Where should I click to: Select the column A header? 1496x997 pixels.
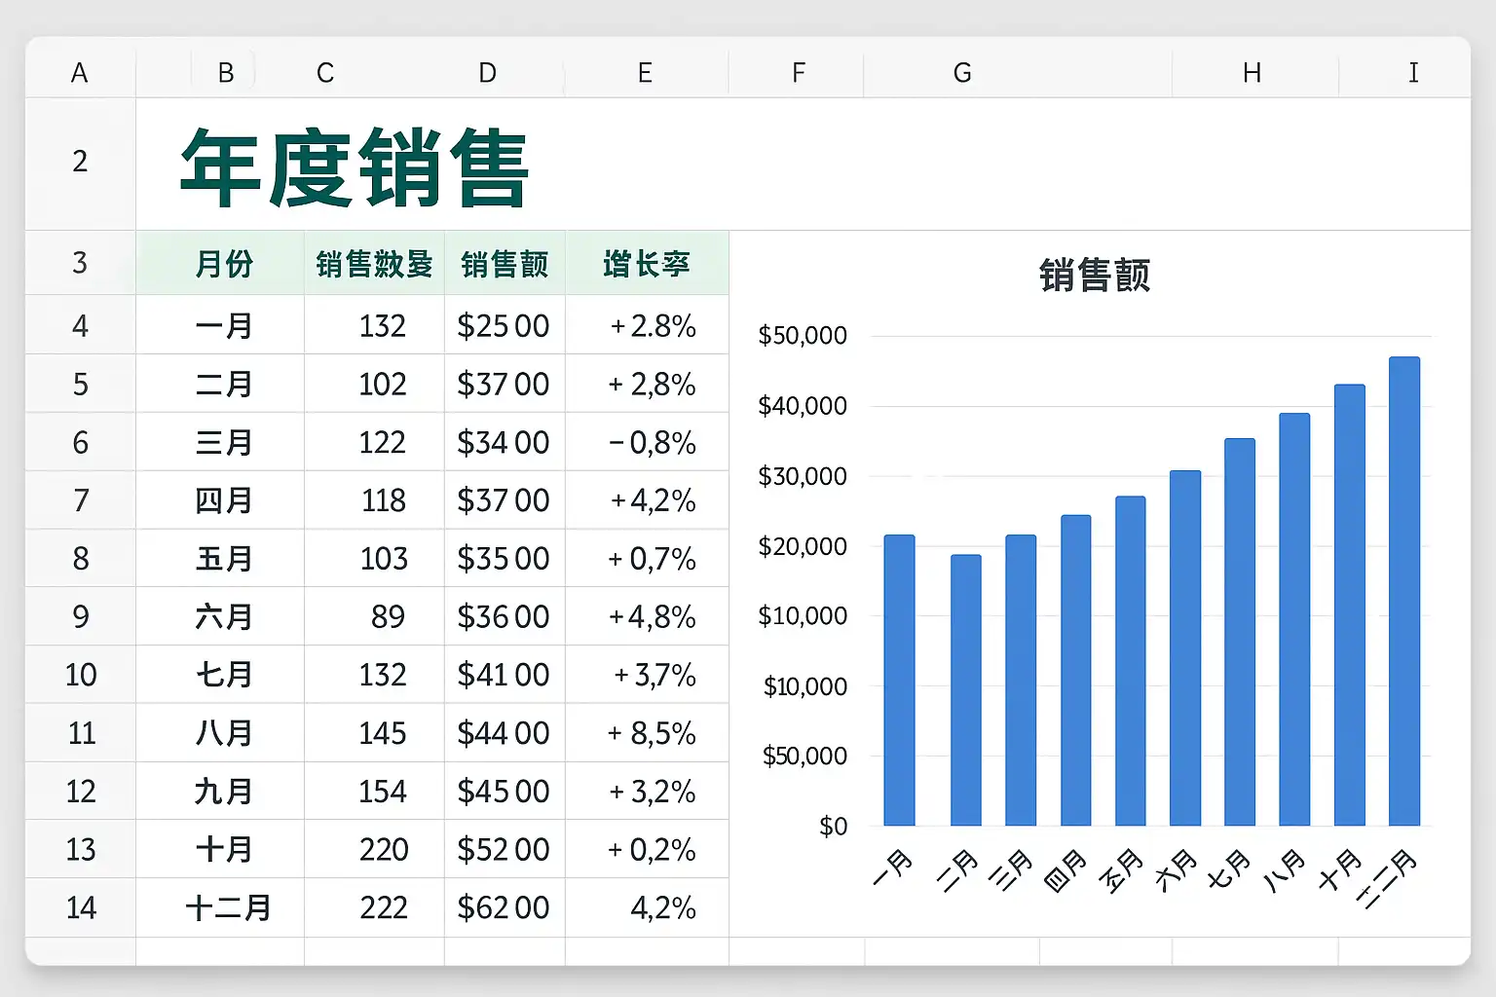(80, 73)
